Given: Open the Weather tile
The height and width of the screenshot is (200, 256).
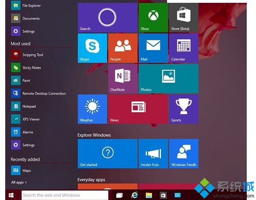Looking at the screenshot, I should [x=93, y=109].
